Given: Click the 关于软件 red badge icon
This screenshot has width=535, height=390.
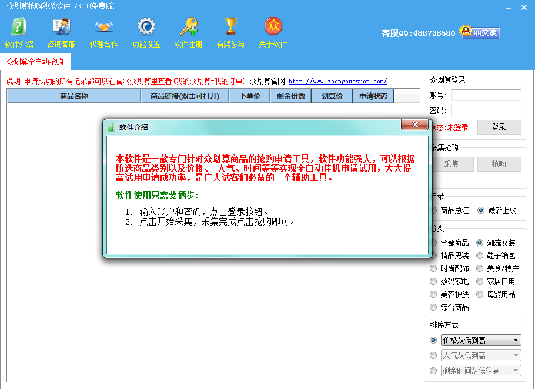Looking at the screenshot, I should point(273,26).
